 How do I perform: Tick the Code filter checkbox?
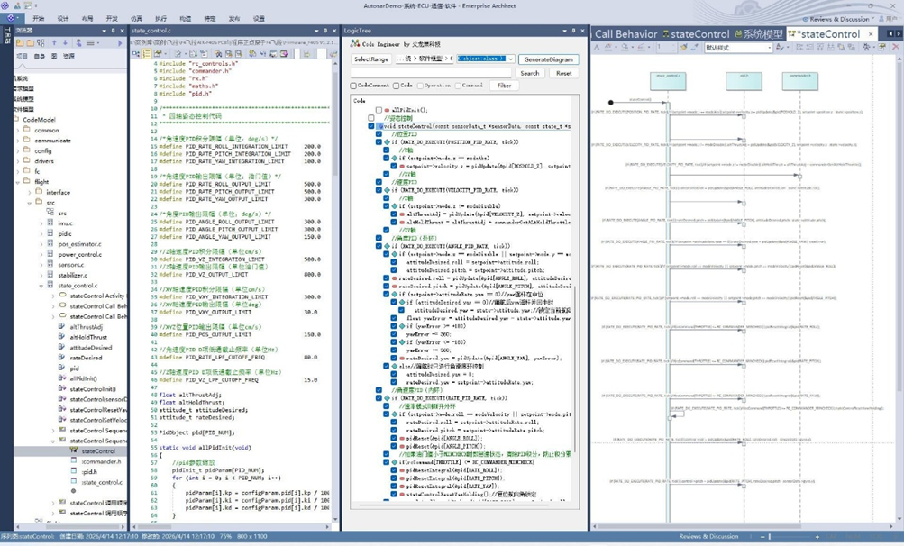pyautogui.click(x=396, y=86)
